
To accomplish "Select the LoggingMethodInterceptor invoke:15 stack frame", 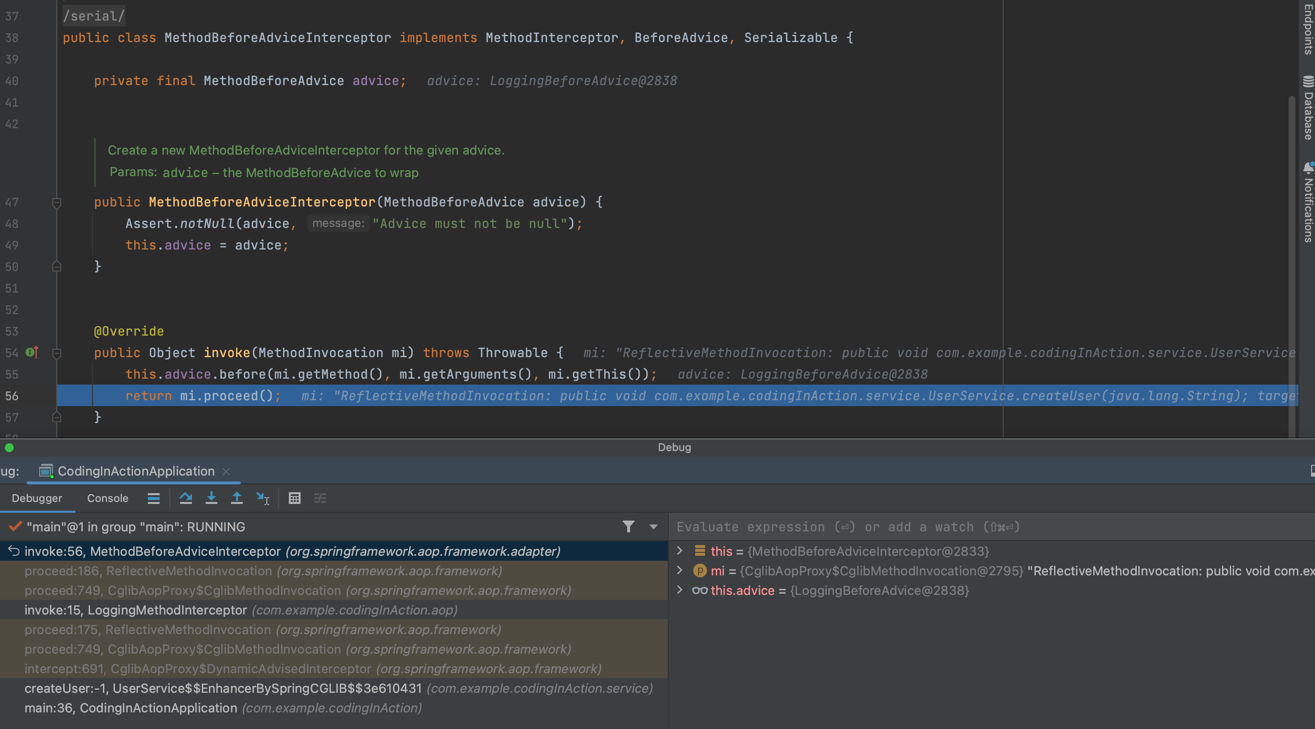I will [x=136, y=610].
